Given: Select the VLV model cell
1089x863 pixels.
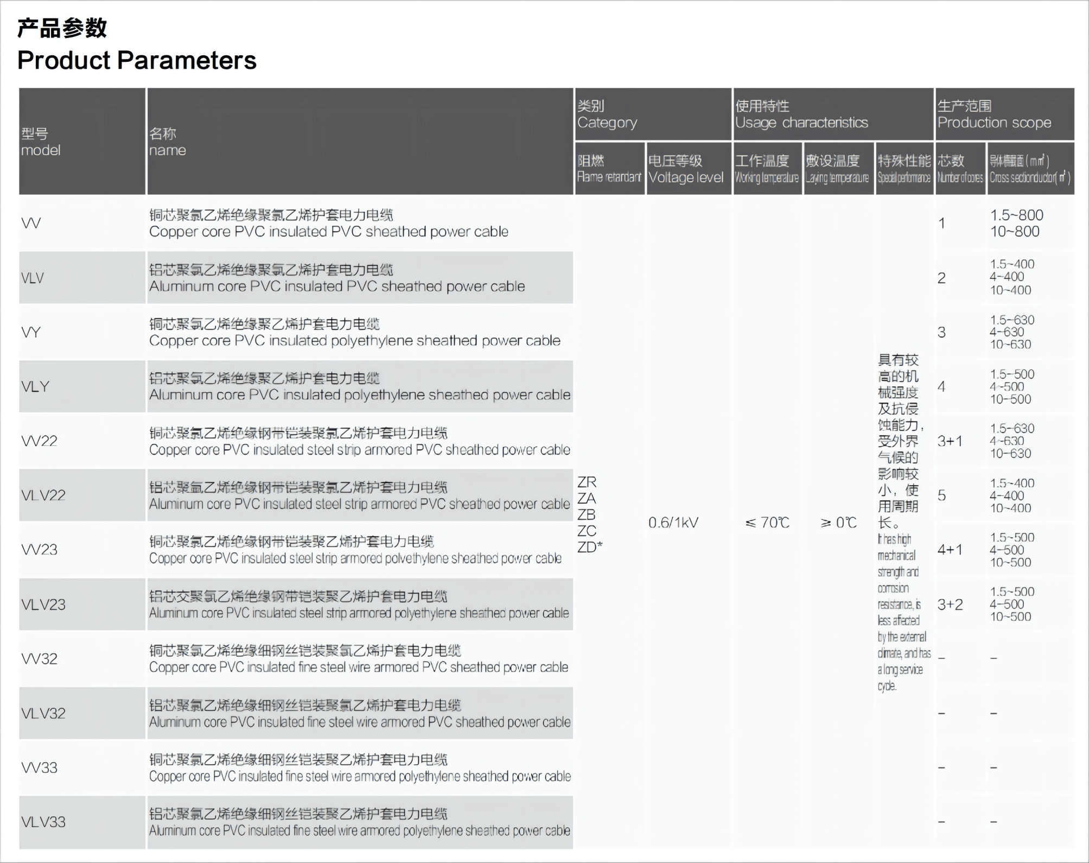Looking at the screenshot, I should [82, 278].
